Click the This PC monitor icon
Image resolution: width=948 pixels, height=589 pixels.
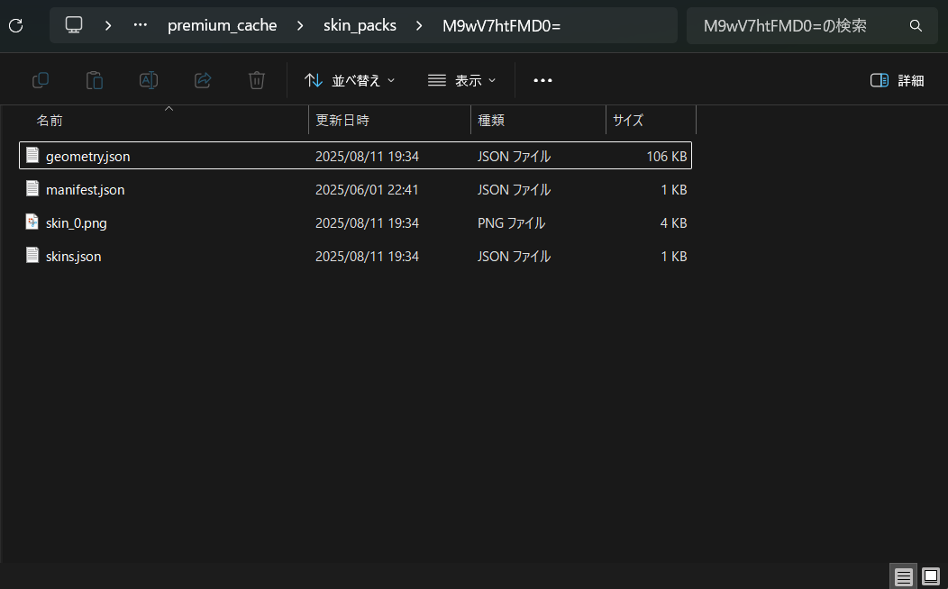click(74, 25)
